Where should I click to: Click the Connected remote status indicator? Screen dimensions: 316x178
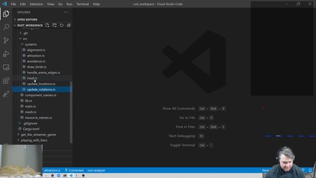tap(74, 170)
